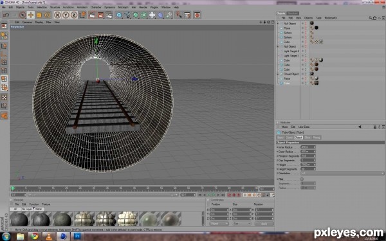Switch to the Structure tab
386x241 pixels.
click(293, 13)
